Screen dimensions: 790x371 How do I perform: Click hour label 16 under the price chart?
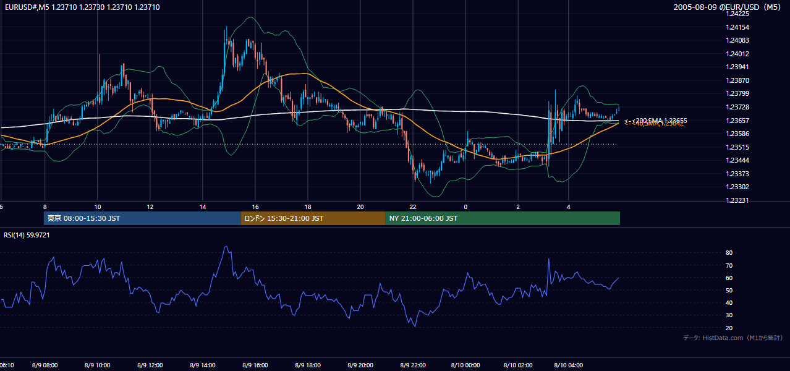(x=255, y=207)
